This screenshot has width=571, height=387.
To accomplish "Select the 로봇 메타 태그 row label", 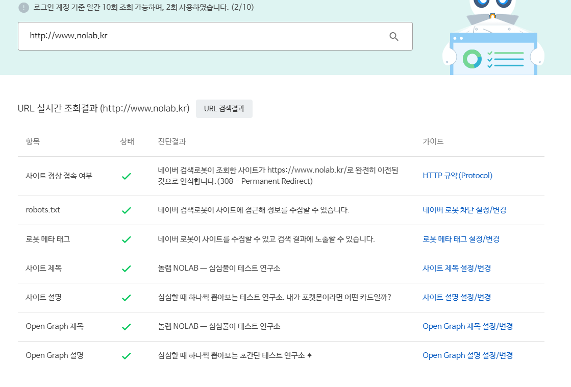I will (x=47, y=239).
